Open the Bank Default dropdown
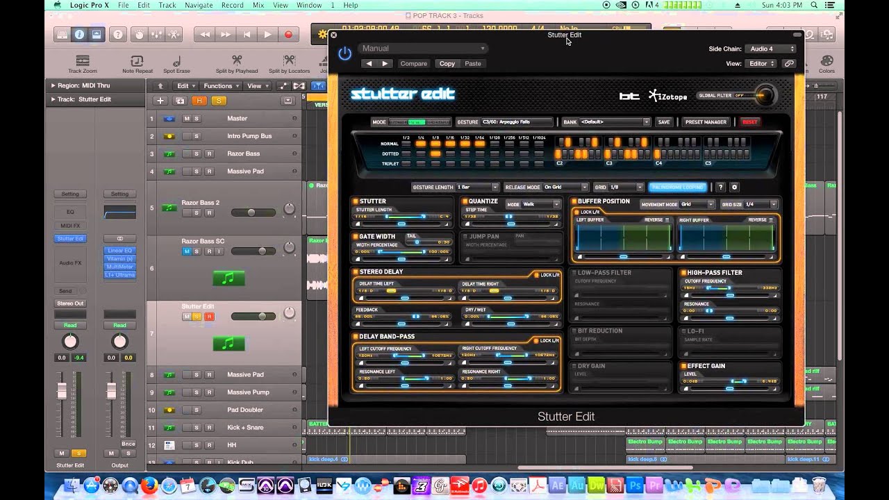889x500 pixels. [x=615, y=122]
